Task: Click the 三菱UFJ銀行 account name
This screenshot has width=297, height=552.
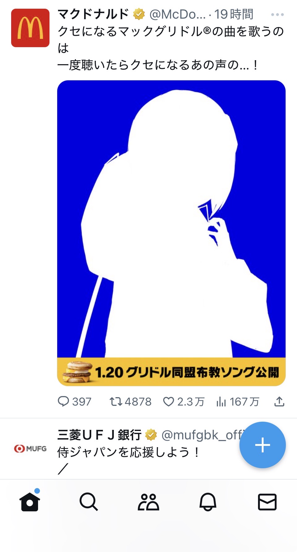Action: pyautogui.click(x=100, y=435)
